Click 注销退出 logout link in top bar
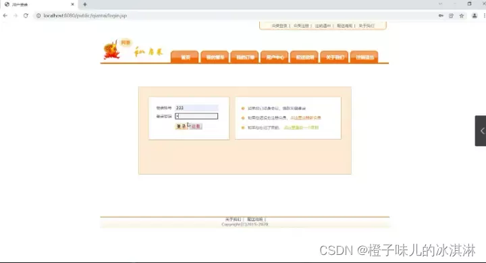This screenshot has width=486, height=263. (x=323, y=26)
